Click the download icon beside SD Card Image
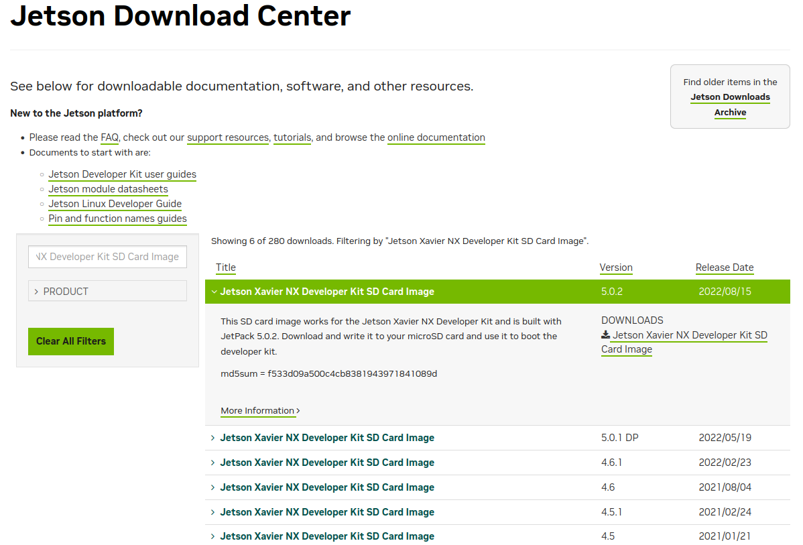 tap(606, 335)
